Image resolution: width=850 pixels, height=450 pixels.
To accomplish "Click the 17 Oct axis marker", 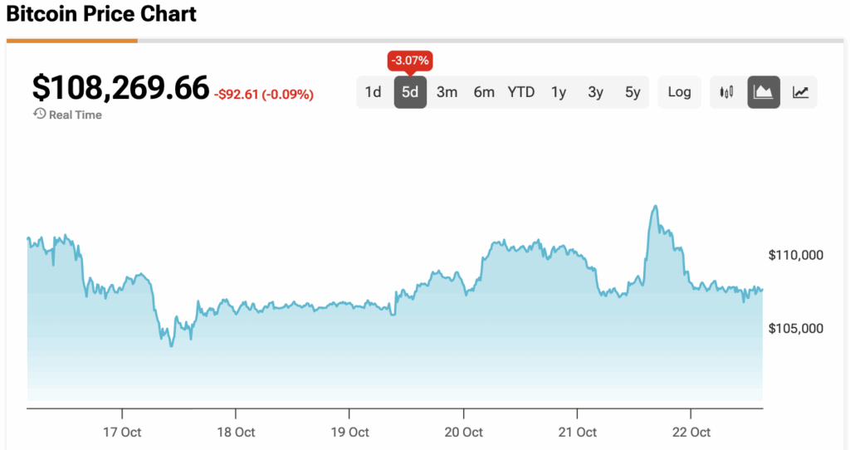I will click(122, 433).
